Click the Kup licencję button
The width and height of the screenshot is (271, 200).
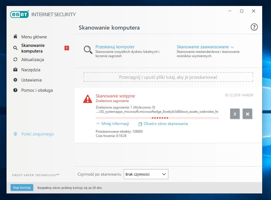pos(22,188)
